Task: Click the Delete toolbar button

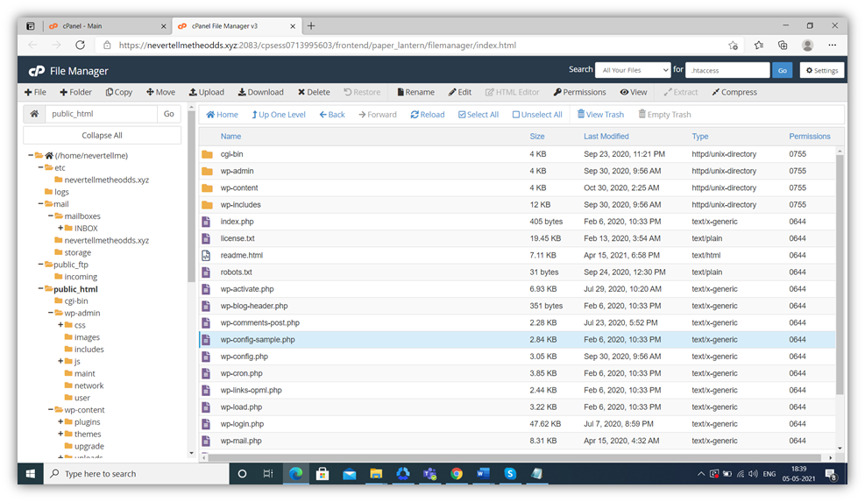Action: 314,92
